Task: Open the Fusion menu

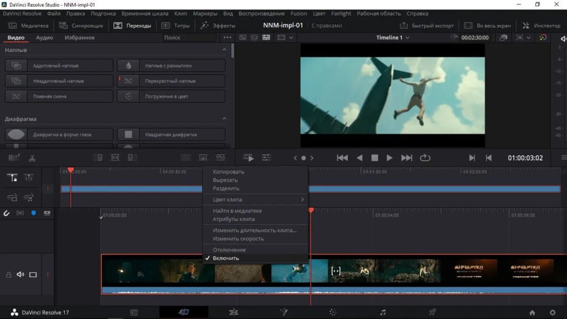Action: tap(298, 13)
